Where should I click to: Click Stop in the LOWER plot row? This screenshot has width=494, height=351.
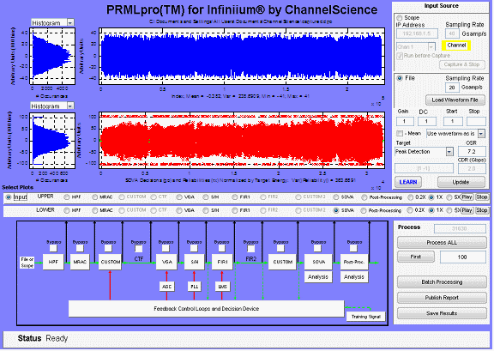481,210
